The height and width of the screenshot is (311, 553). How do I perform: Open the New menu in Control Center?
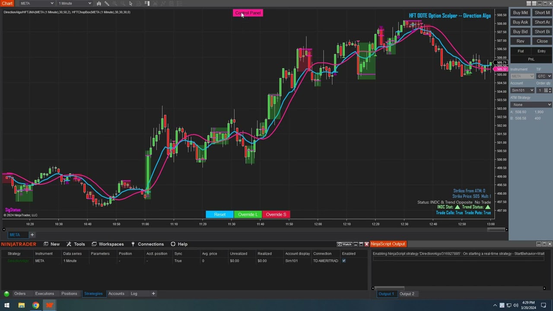(51, 244)
